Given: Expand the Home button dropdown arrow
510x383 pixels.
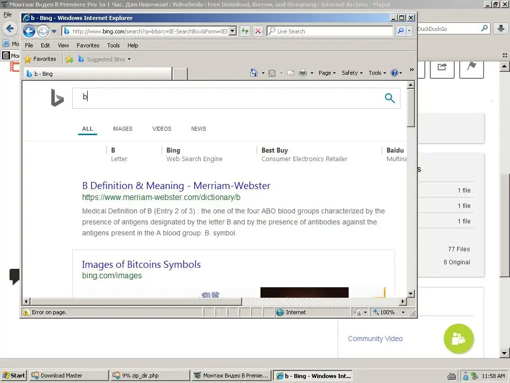Looking at the screenshot, I should click(x=263, y=73).
